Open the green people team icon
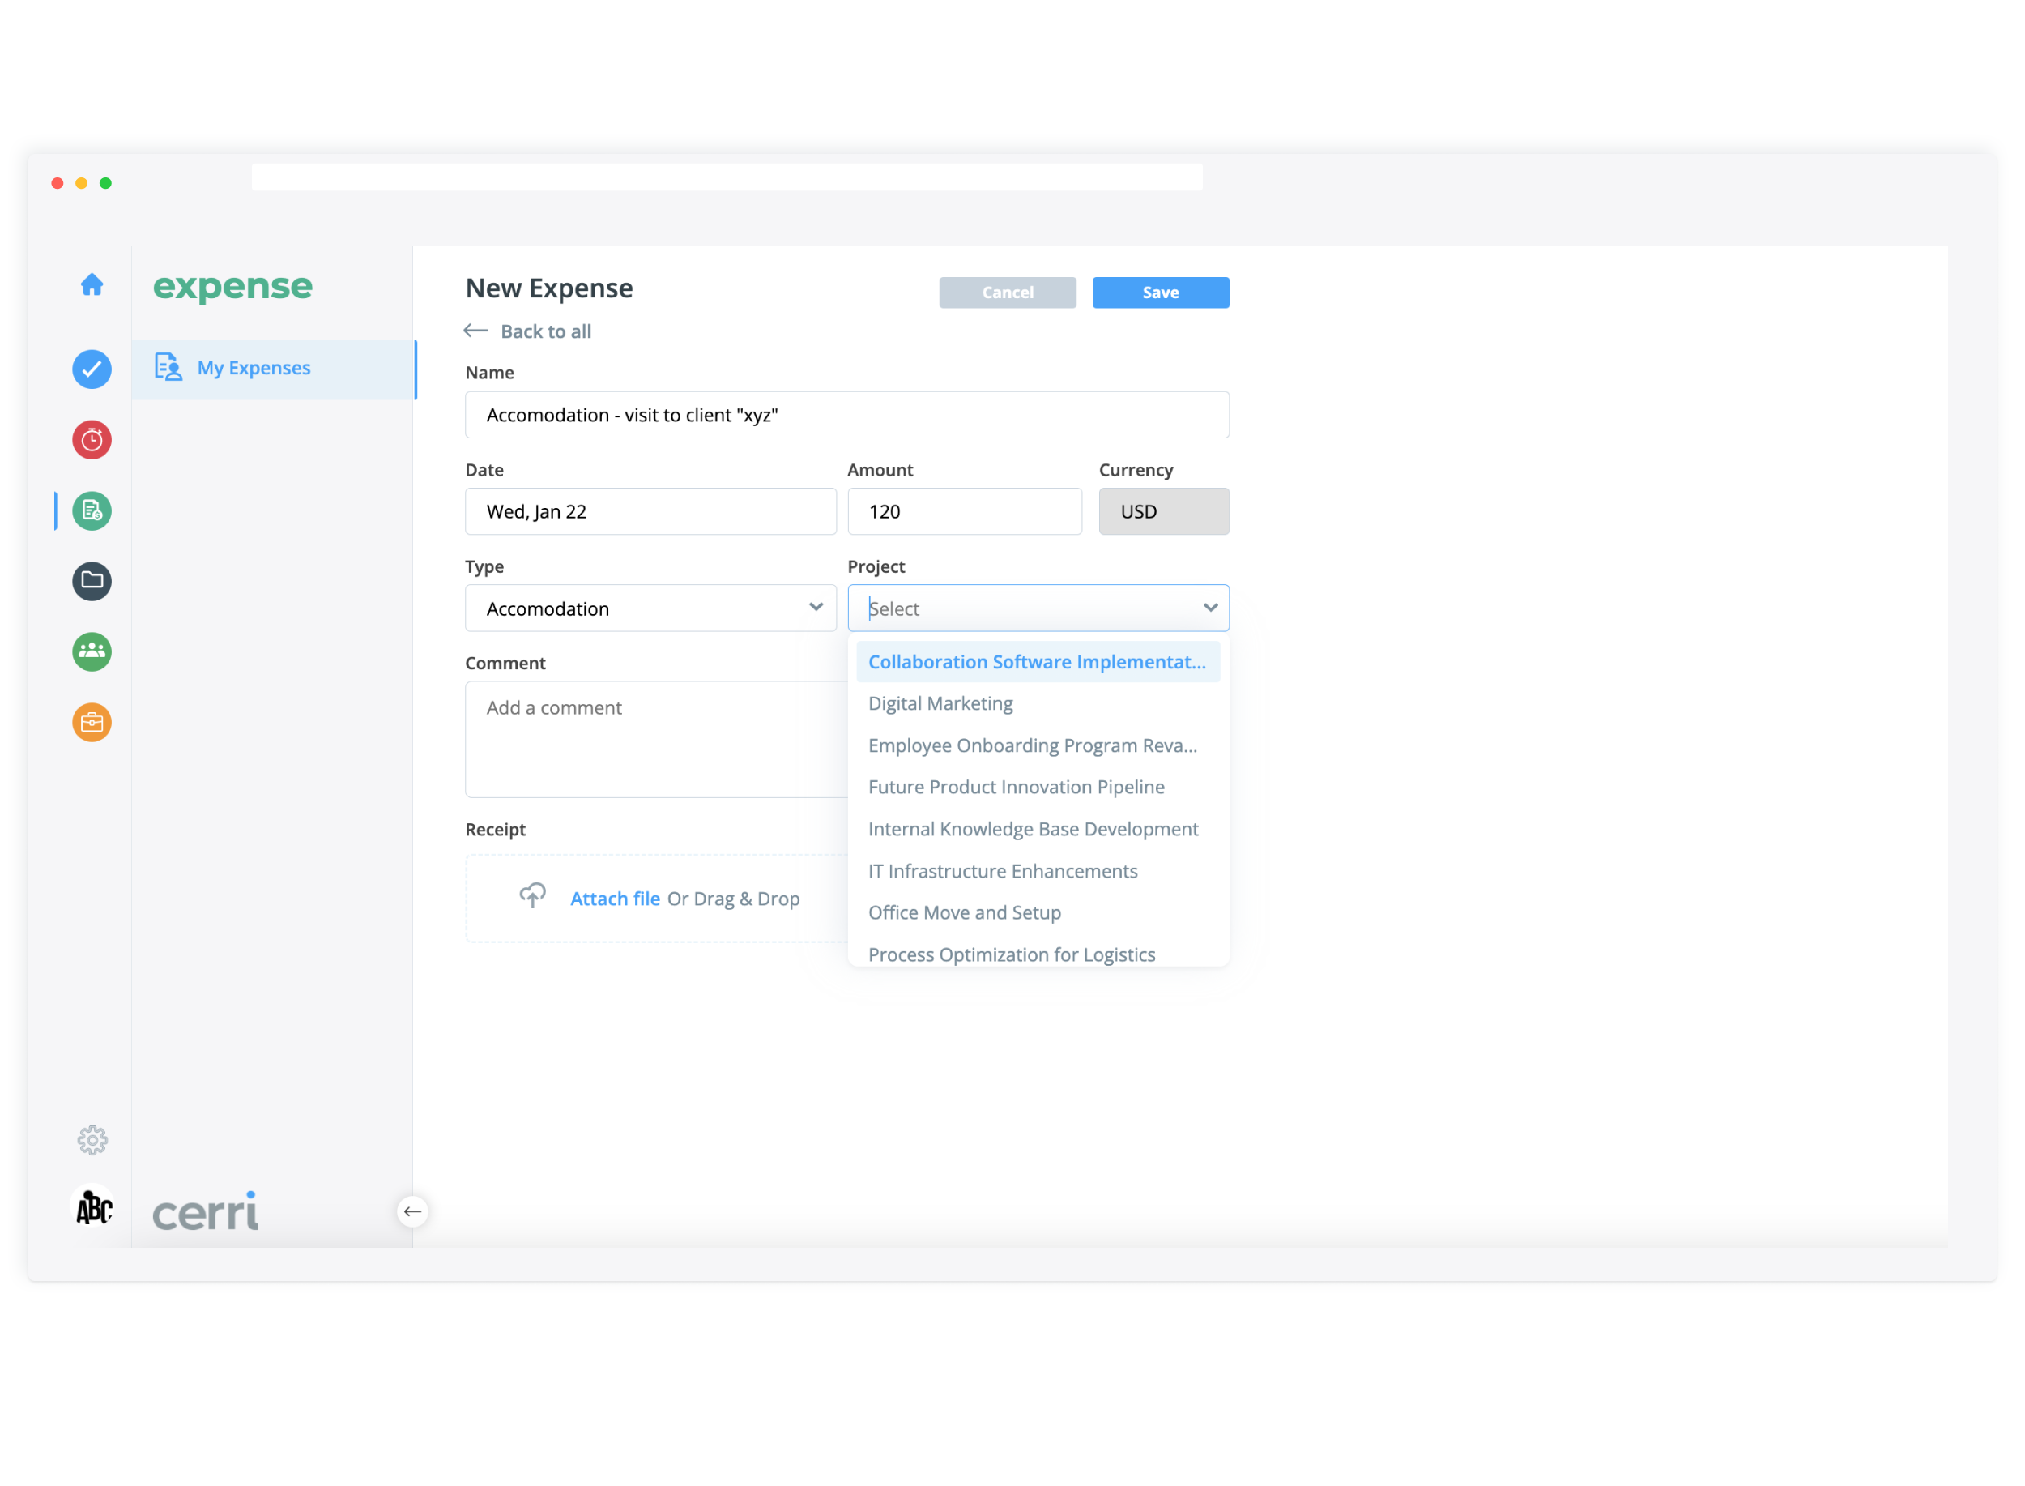Screen dimensions: 2025x1486 click(x=92, y=651)
